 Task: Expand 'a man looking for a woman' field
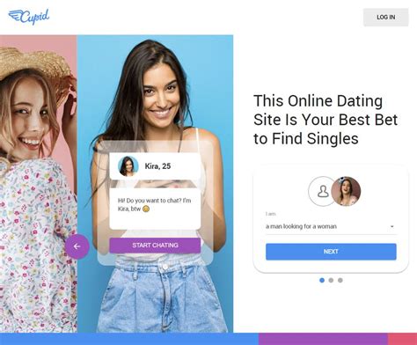[x=331, y=226]
